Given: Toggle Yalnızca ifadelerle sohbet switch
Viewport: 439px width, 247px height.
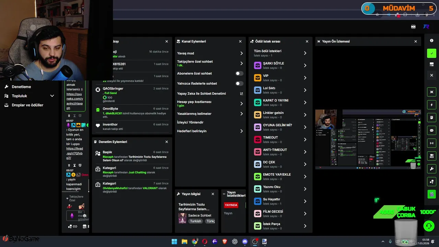Looking at the screenshot, I should pos(239,83).
